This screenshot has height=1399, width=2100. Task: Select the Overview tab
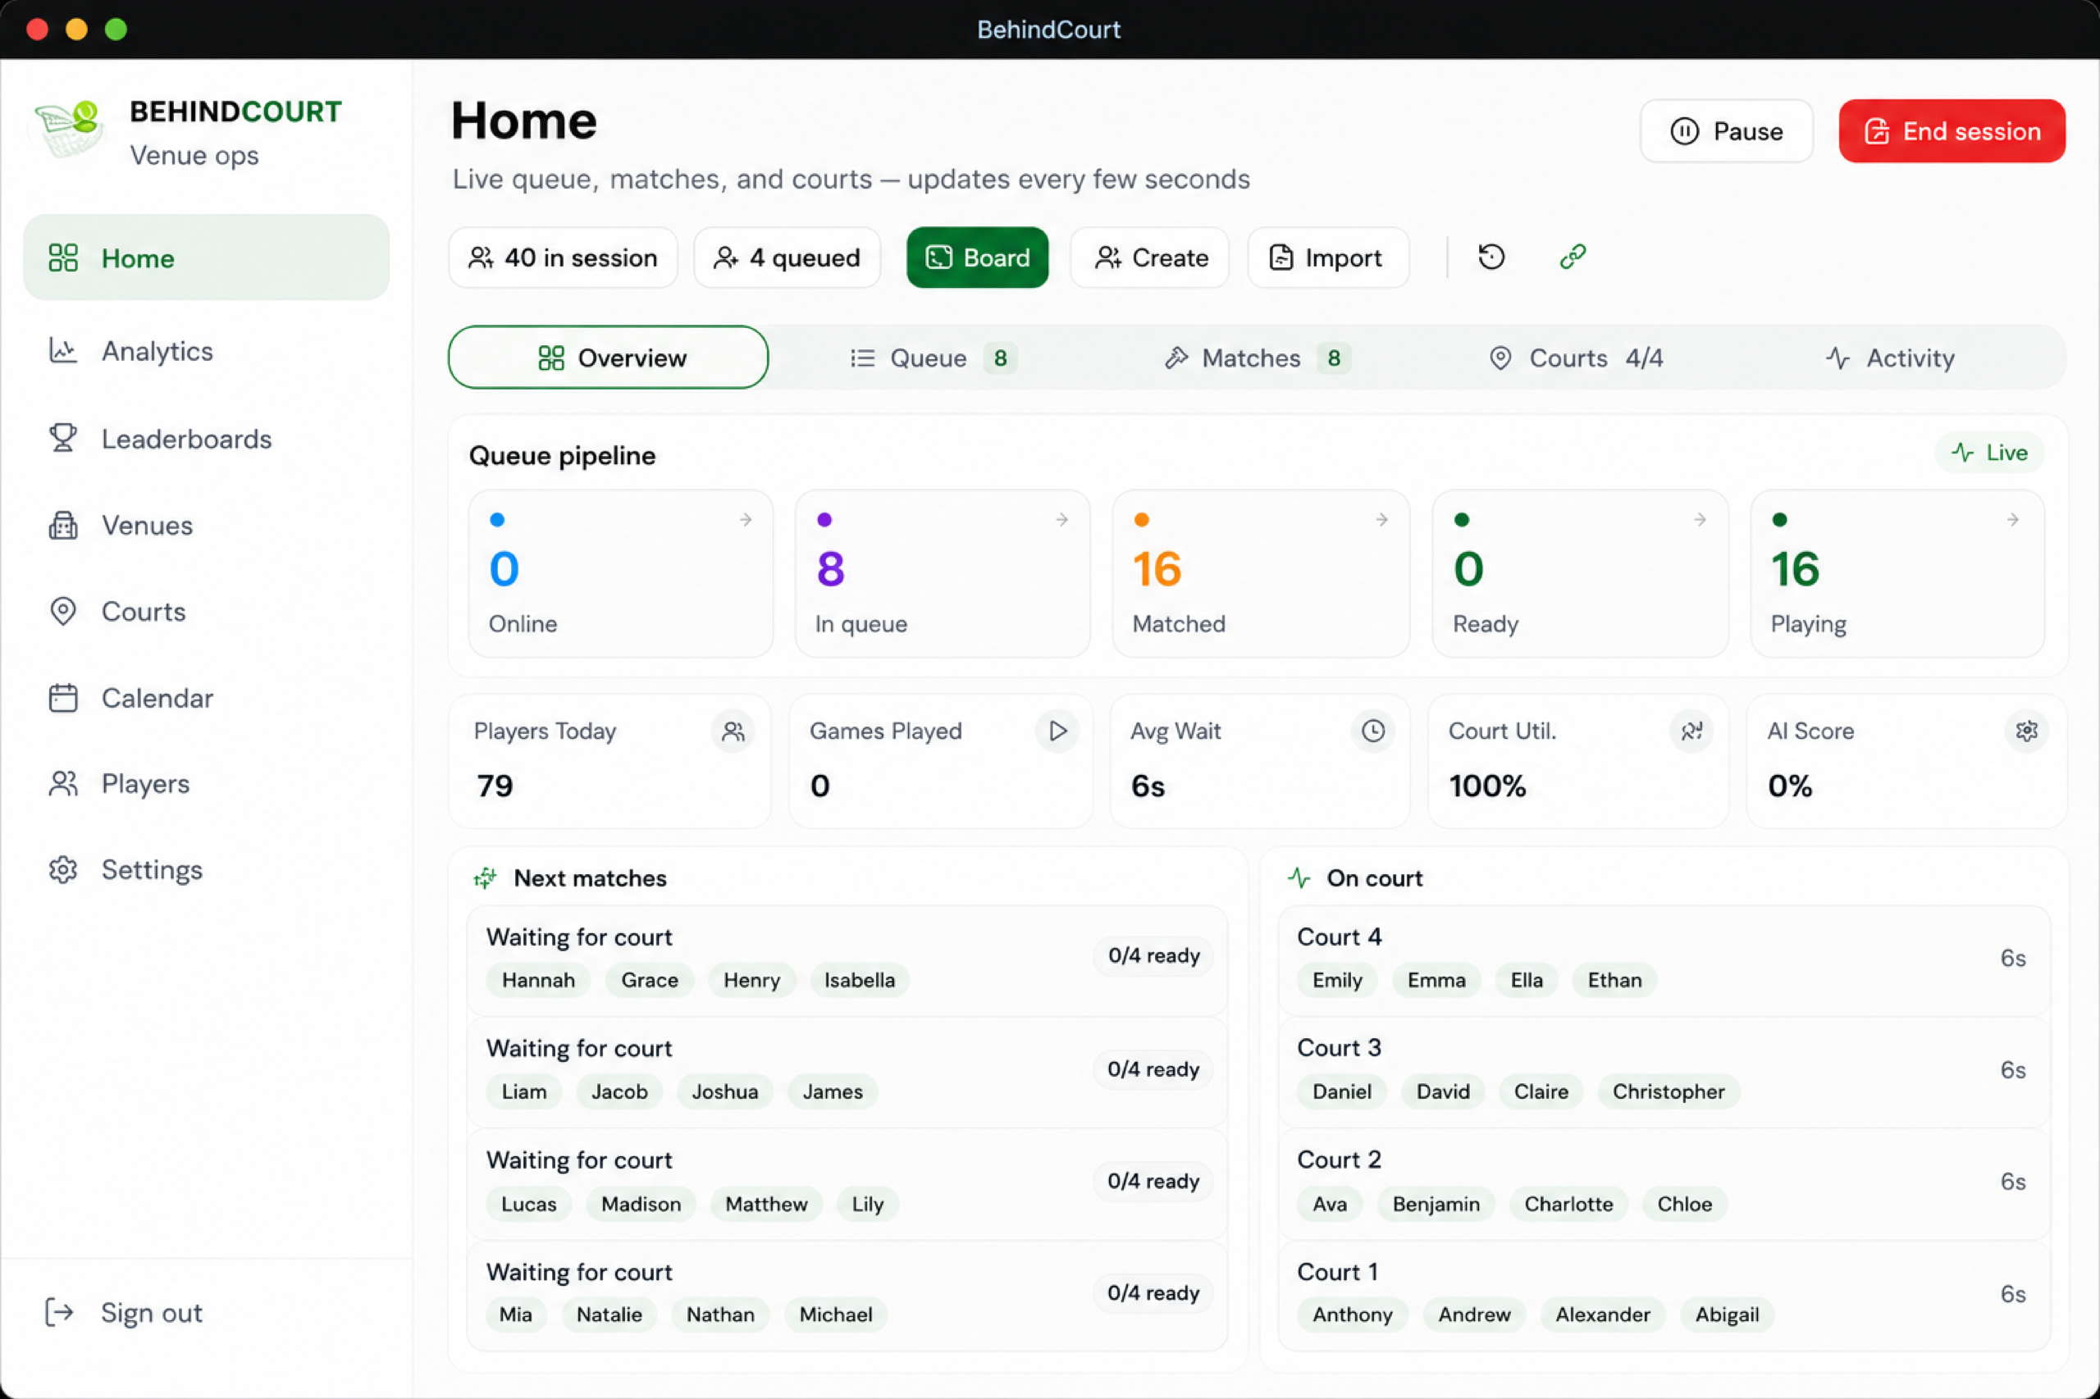tap(608, 358)
